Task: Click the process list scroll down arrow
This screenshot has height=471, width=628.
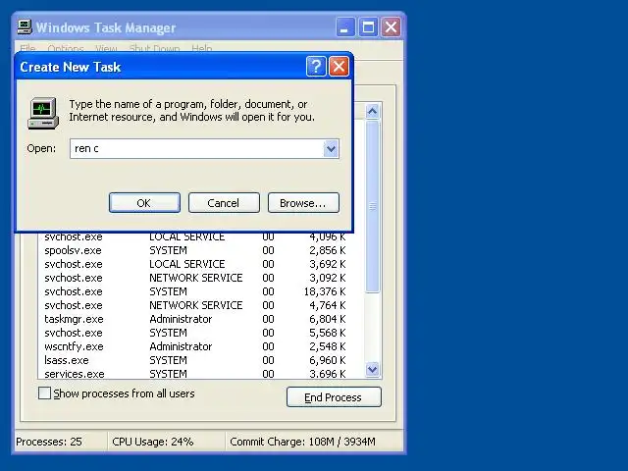Action: coord(373,369)
